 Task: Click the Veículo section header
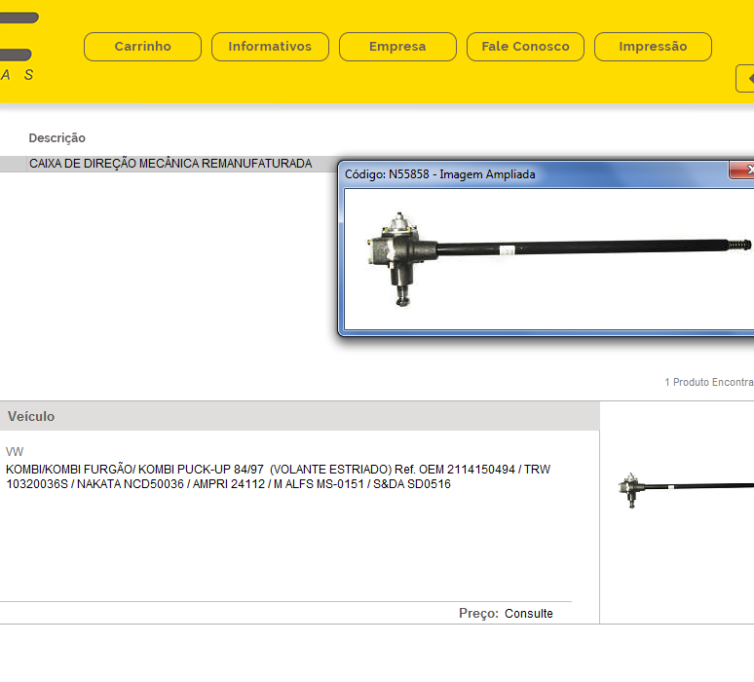31,416
